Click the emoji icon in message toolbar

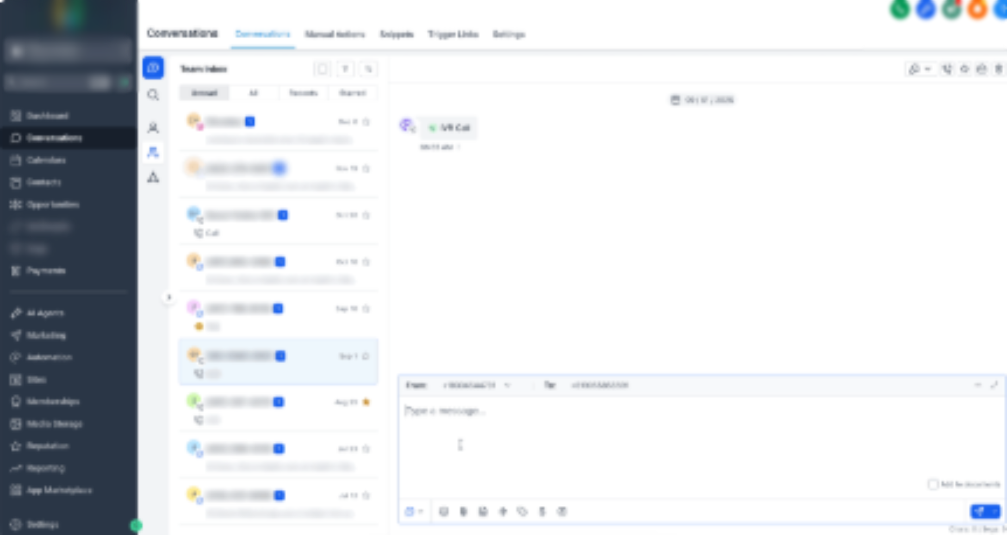(444, 511)
